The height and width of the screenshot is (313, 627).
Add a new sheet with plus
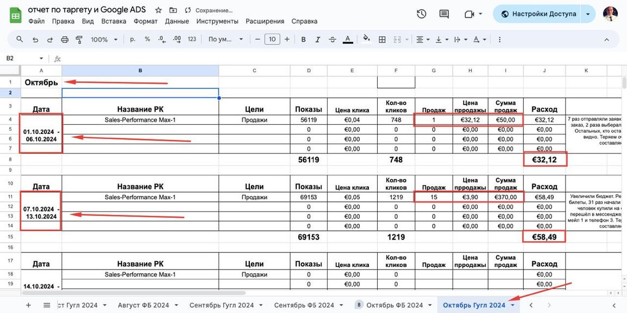[x=28, y=305]
